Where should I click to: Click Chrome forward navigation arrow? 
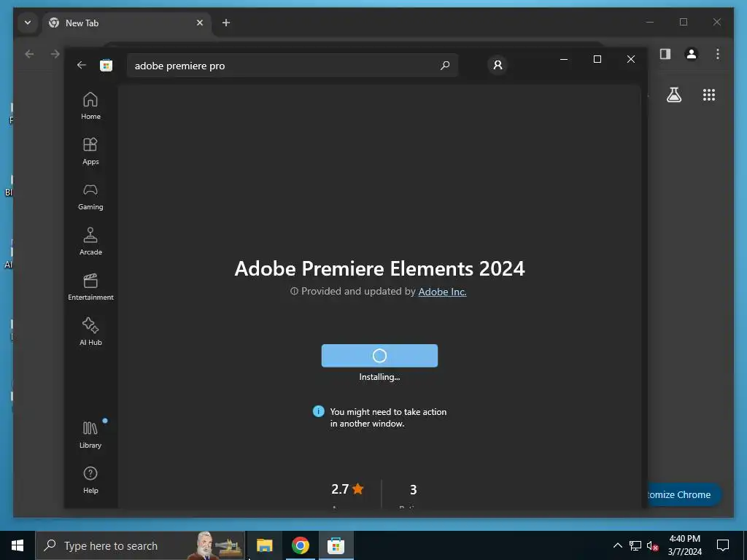55,54
